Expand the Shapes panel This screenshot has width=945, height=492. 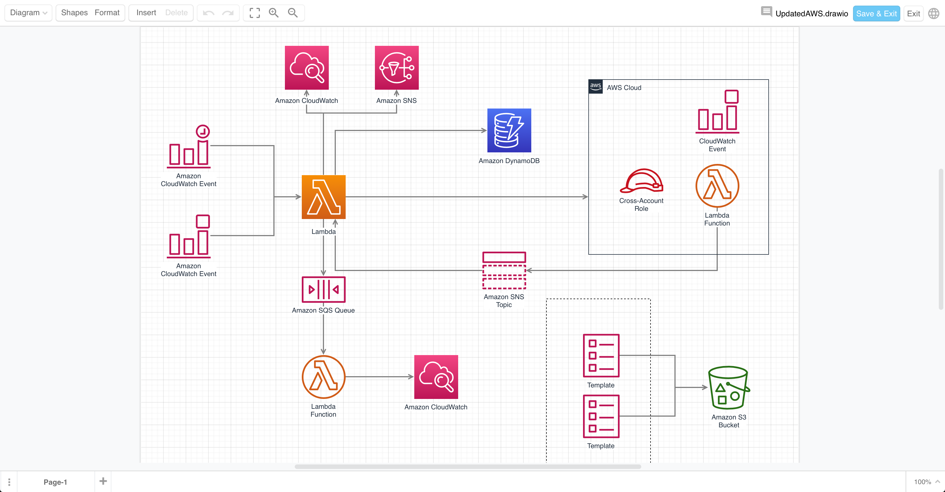point(74,12)
